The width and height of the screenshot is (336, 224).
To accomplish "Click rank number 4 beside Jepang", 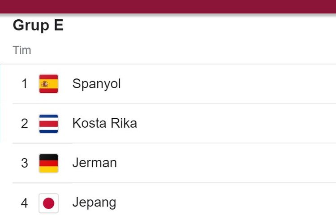I will pos(25,203).
